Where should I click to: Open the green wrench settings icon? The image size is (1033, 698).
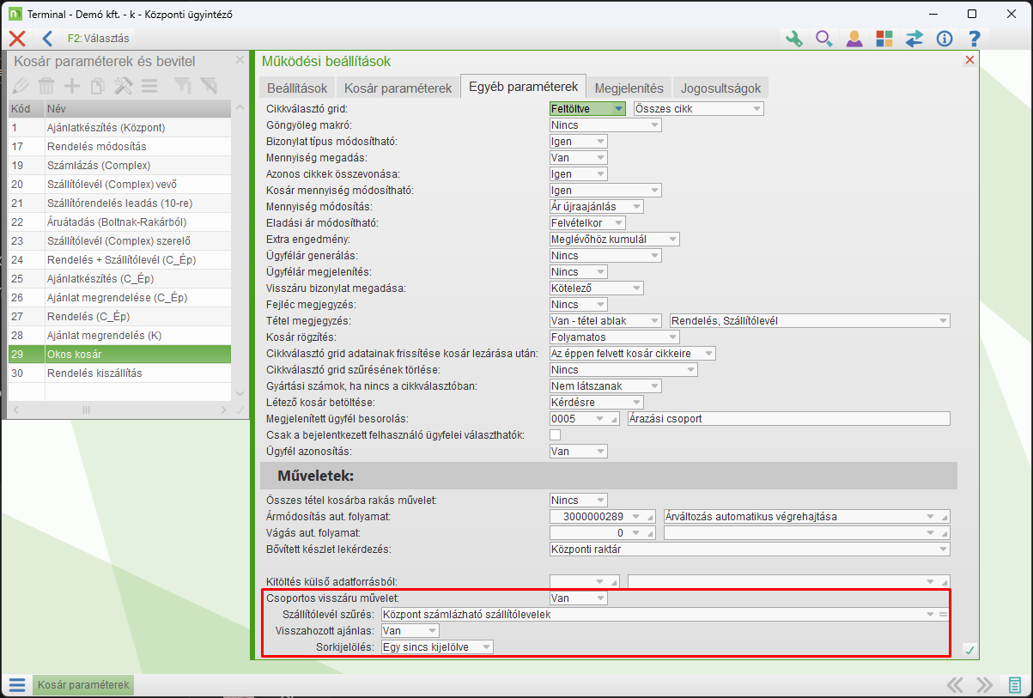point(794,38)
